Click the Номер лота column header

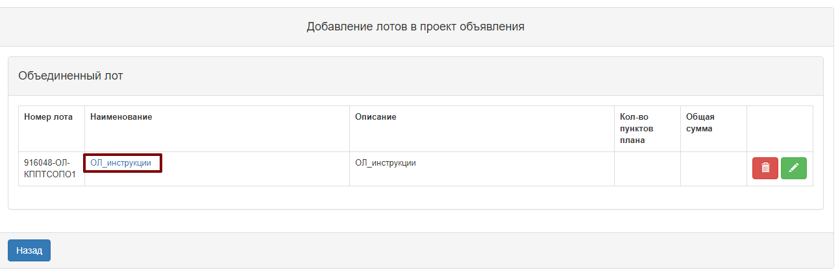coord(49,117)
